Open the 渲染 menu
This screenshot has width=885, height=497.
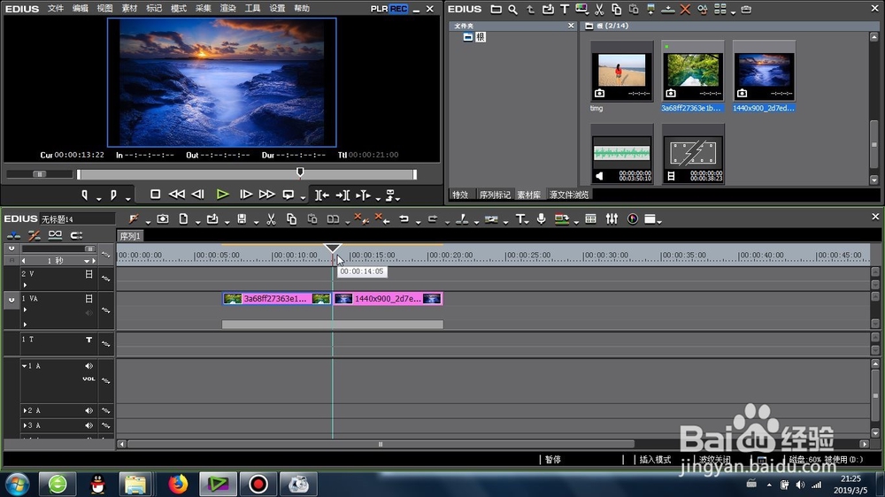[228, 9]
